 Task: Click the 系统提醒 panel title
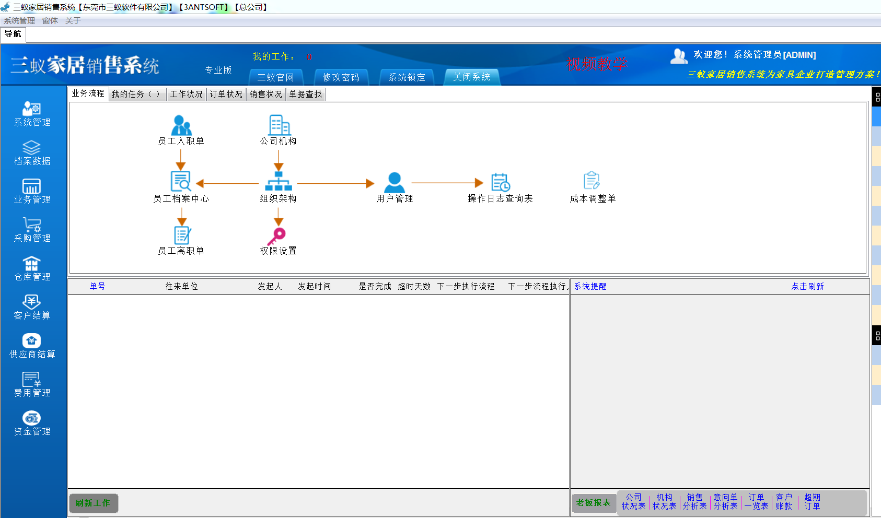(x=590, y=286)
